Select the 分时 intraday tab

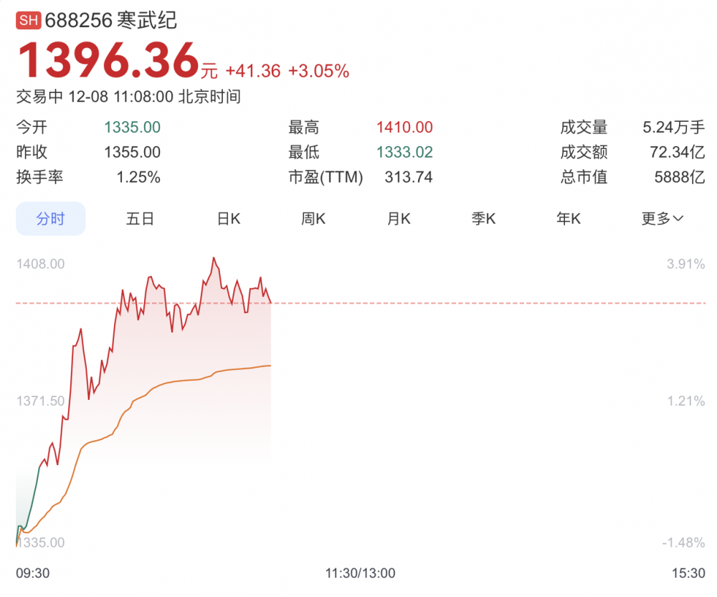[51, 219]
